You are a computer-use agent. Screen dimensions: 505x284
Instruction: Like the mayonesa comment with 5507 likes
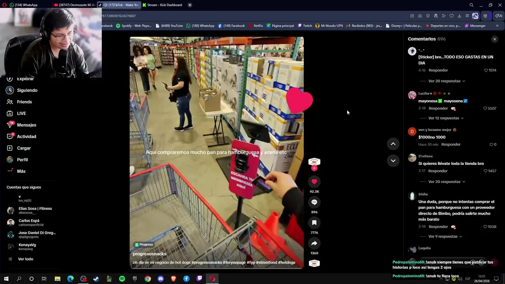(x=485, y=108)
